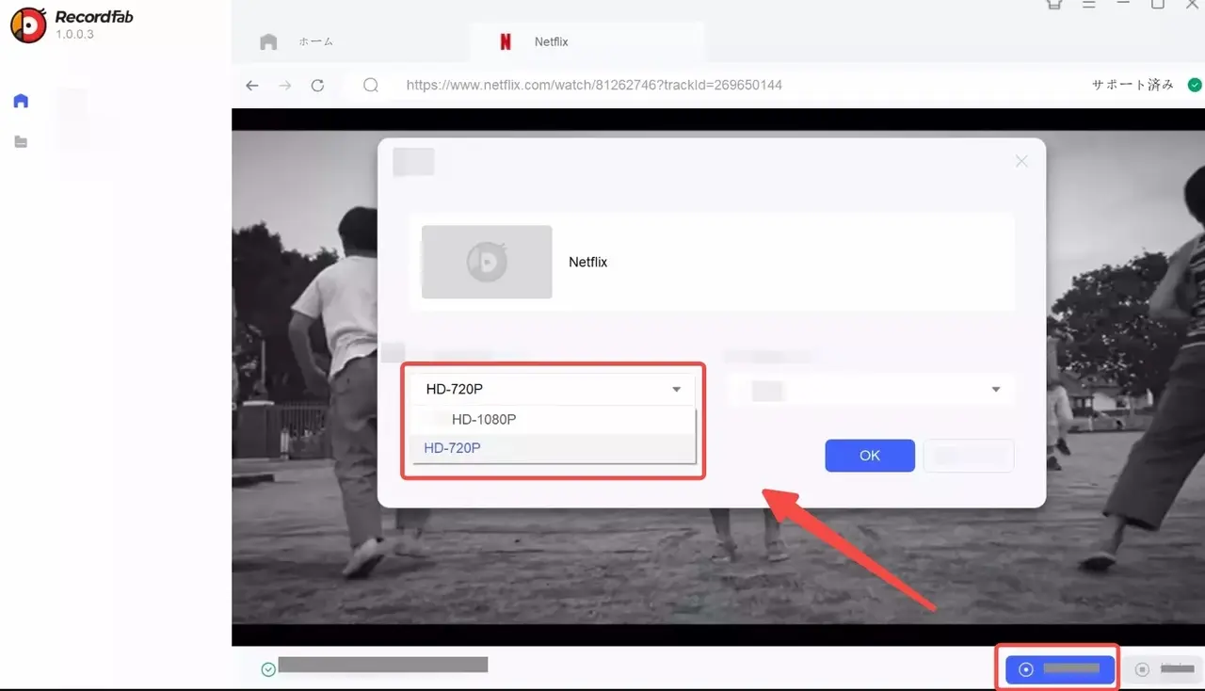
Task: Click the サポート済み status text
Action: [1133, 85]
